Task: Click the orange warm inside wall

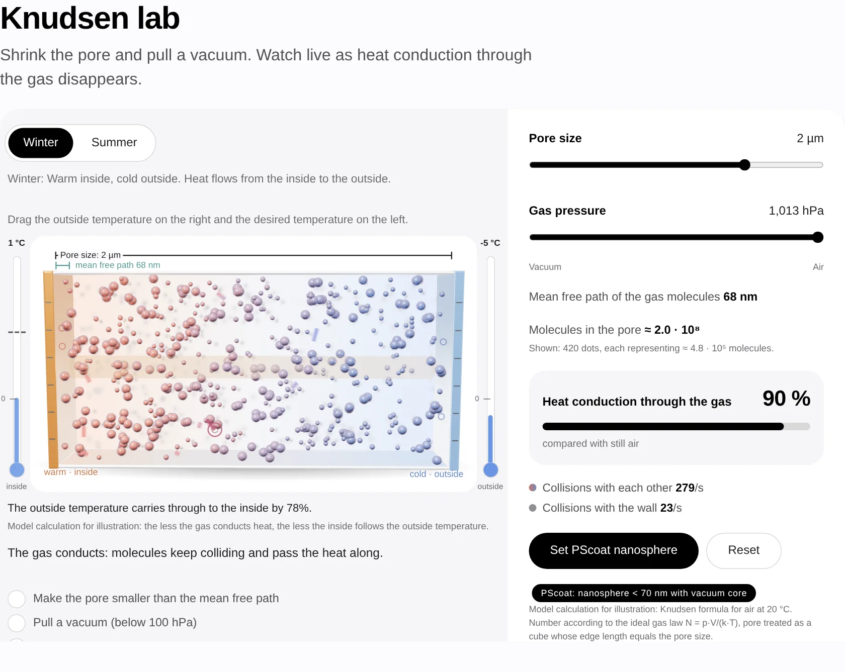Action: (x=50, y=370)
